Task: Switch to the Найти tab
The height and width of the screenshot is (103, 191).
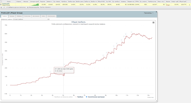Action: (43, 16)
